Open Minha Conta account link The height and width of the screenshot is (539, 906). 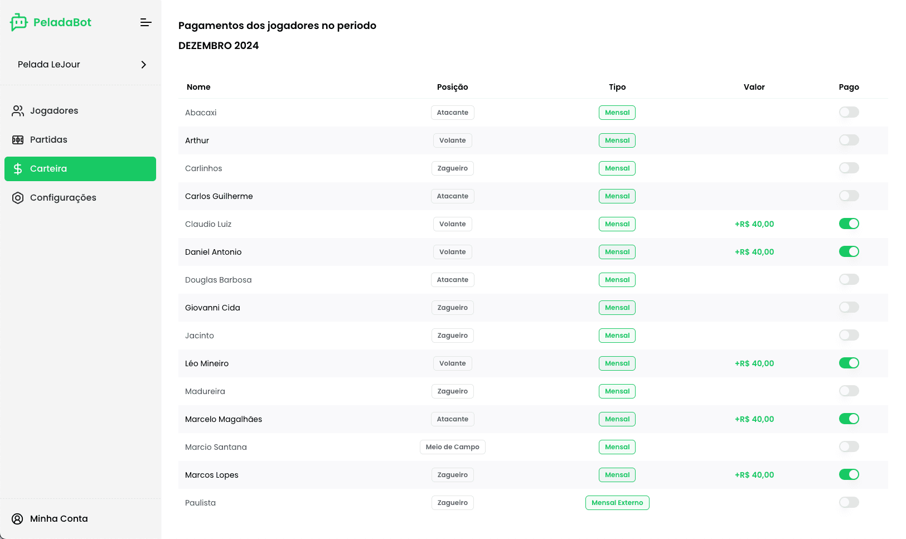click(59, 519)
